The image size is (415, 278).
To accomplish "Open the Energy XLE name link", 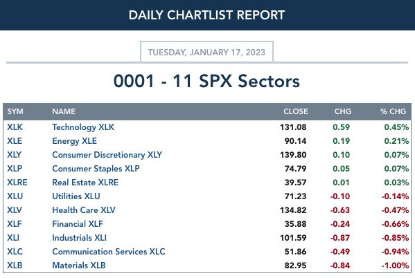I will tap(74, 141).
